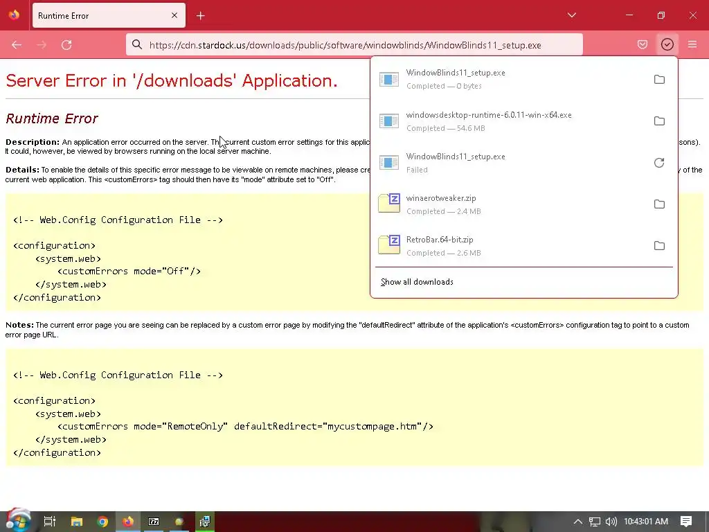Open the Firefox application menu
The width and height of the screenshot is (709, 532).
692,44
